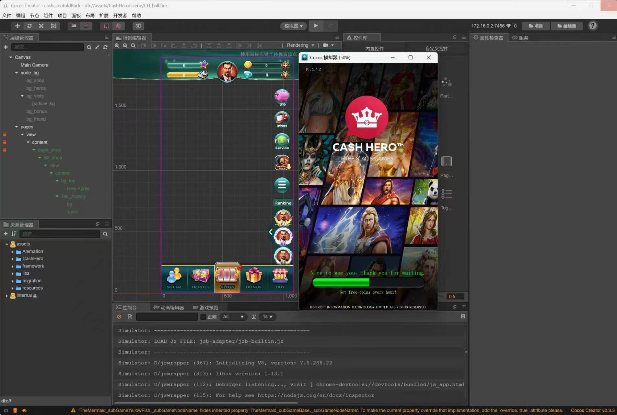Click the align-top icon in scene toolbar
The width and height of the screenshot is (617, 415).
pyautogui.click(x=143, y=46)
